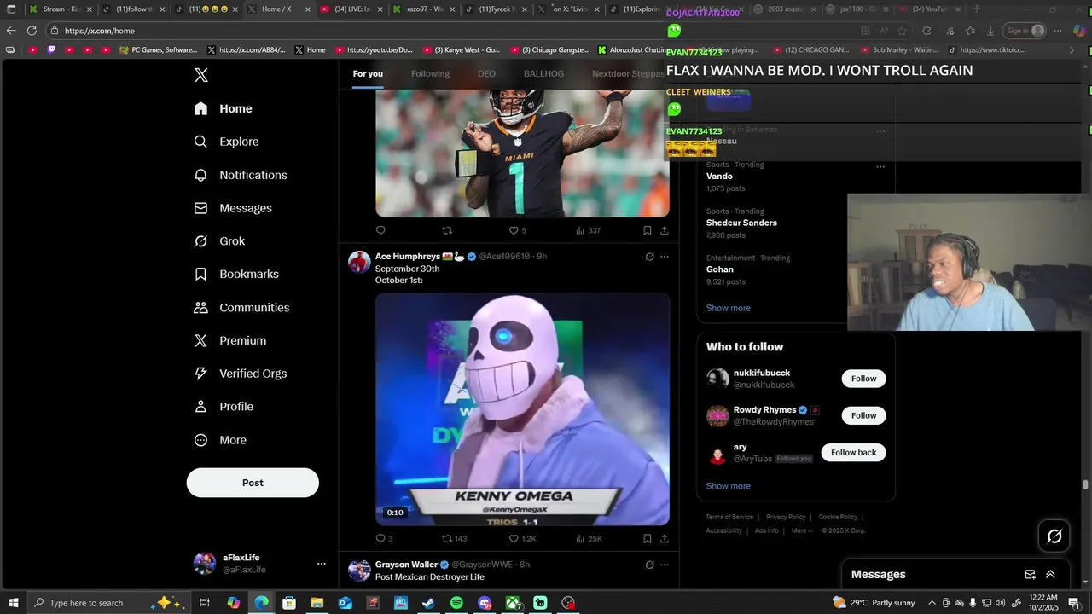The image size is (1092, 614).
Task: Switch to the DEO tab
Action: tap(486, 73)
